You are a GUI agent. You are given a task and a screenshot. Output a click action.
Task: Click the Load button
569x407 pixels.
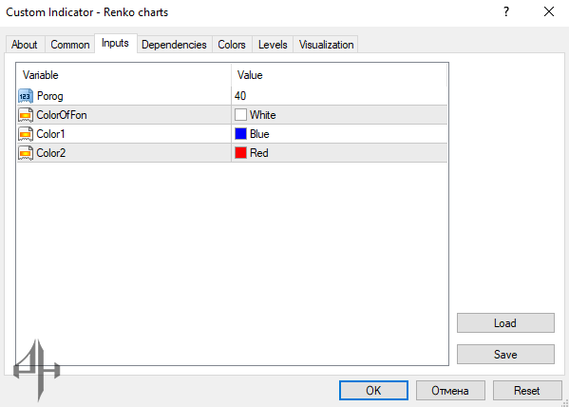coord(505,323)
